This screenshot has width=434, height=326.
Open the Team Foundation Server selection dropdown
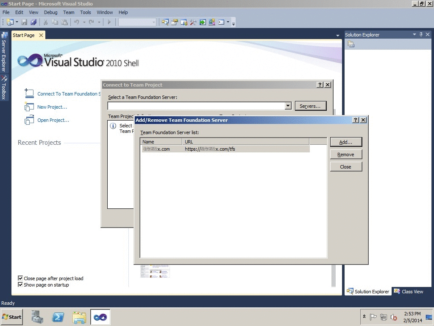288,106
